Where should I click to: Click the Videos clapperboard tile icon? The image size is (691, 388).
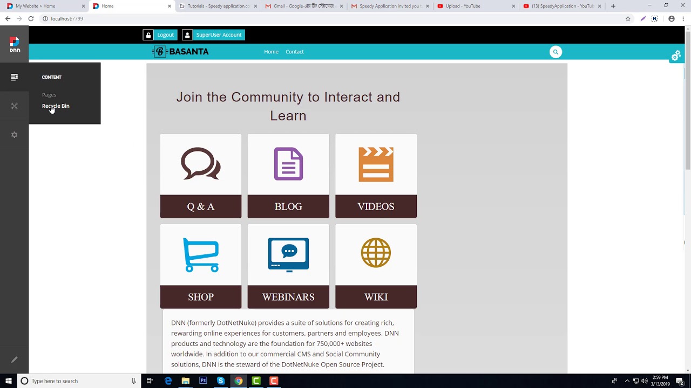pos(376,164)
